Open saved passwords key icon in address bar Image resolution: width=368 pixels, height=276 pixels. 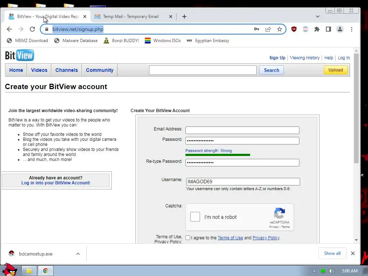click(x=257, y=29)
